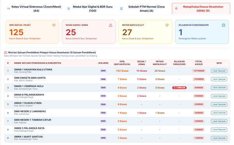Image resolution: width=234 pixels, height=145 pixels.
Task: Click the ISPA count 125
Action: 16,32
